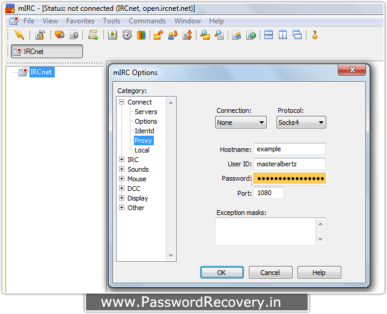The width and height of the screenshot is (387, 314).
Task: Expand the DCC category
Action: pyautogui.click(x=121, y=188)
